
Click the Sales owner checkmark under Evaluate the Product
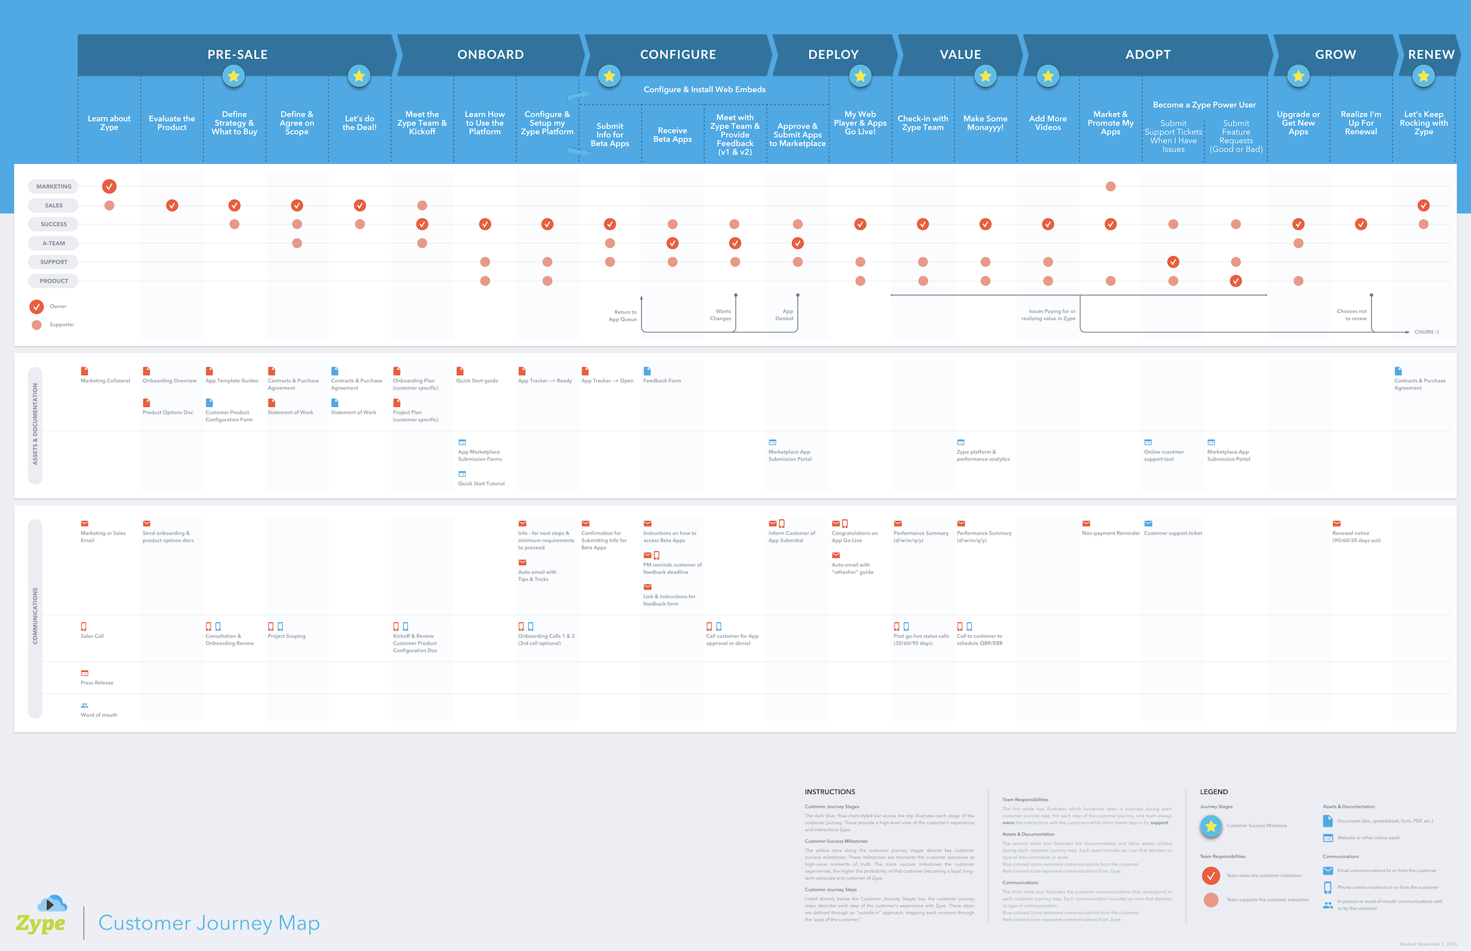(171, 205)
